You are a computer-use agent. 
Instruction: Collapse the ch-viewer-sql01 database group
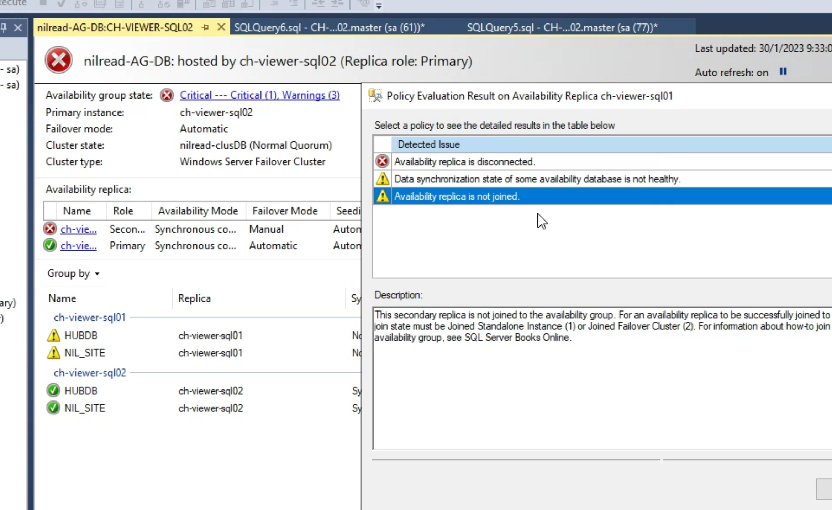point(90,317)
